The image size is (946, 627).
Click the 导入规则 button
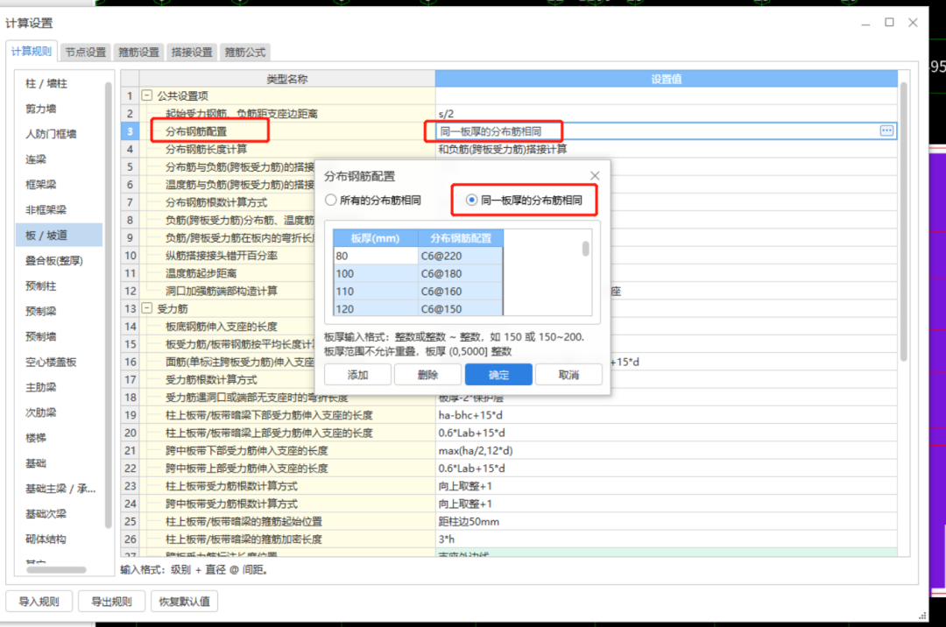coord(39,602)
